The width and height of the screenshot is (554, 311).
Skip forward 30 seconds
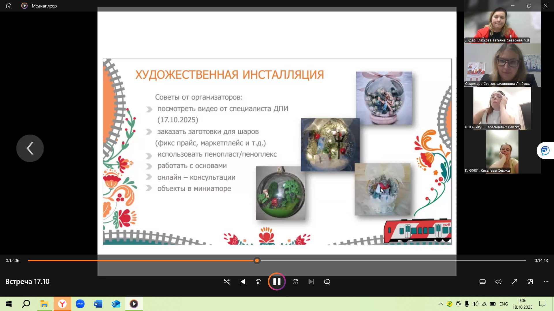tap(295, 282)
